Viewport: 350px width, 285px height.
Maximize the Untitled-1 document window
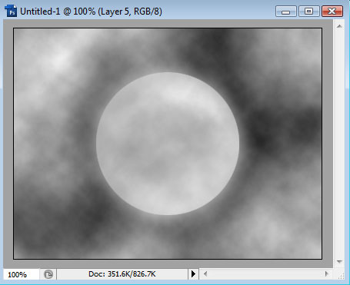pos(308,12)
